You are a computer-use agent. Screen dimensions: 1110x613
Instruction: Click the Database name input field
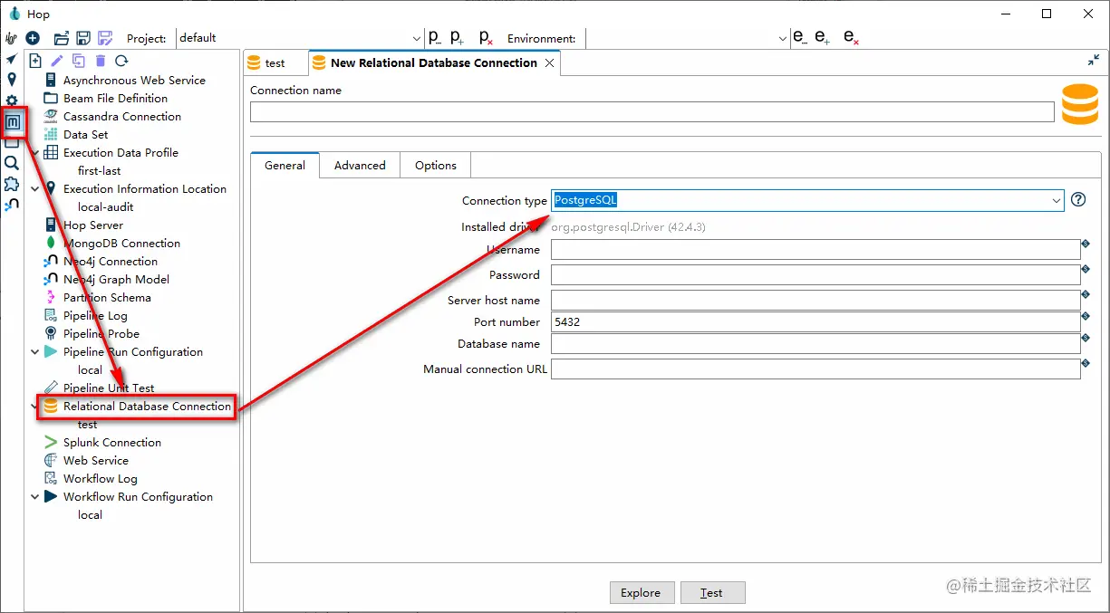(x=816, y=344)
